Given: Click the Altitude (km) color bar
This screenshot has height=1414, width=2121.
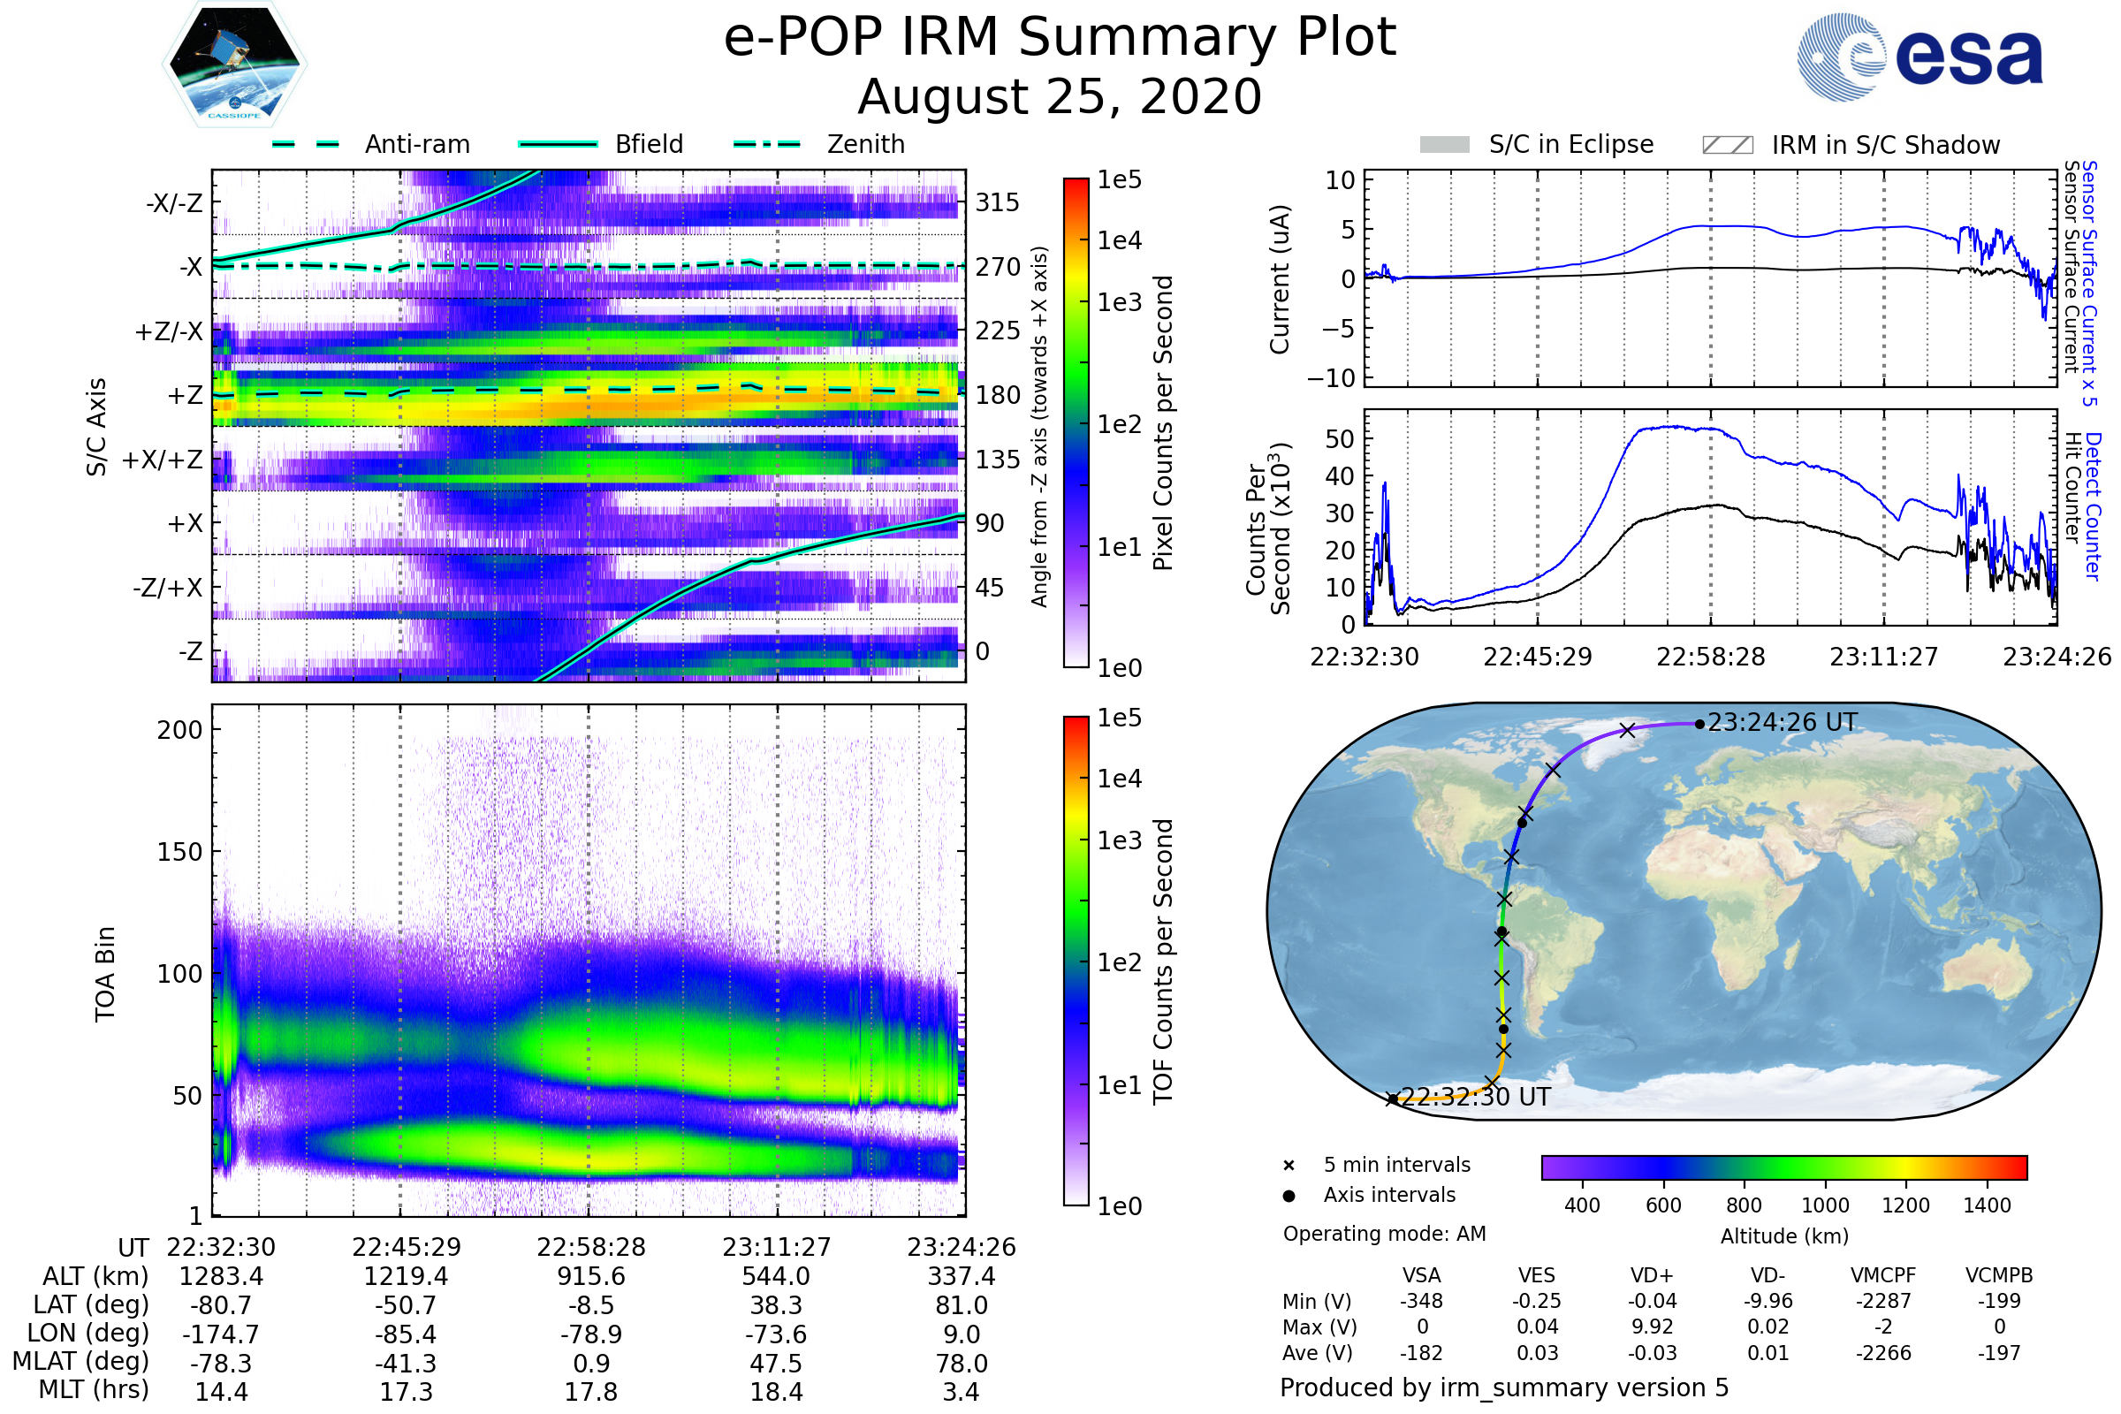Looking at the screenshot, I should [1783, 1167].
